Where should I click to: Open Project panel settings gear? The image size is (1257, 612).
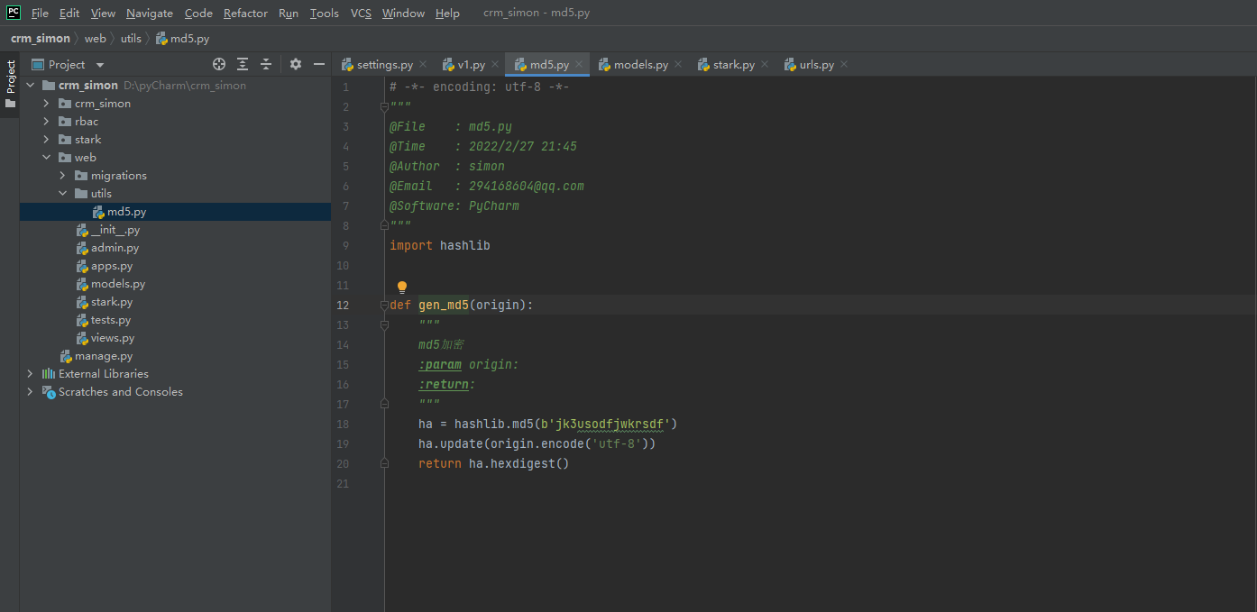(296, 64)
